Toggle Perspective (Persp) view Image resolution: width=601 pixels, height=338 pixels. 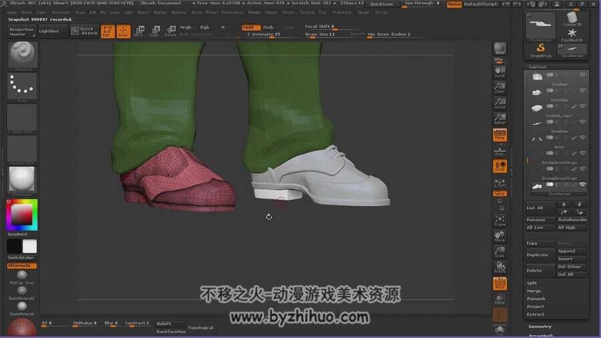pos(499,135)
